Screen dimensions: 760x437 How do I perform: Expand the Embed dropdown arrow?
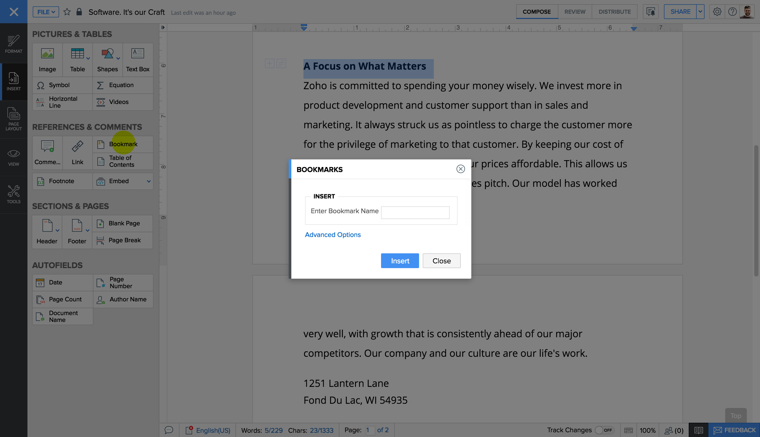point(149,181)
